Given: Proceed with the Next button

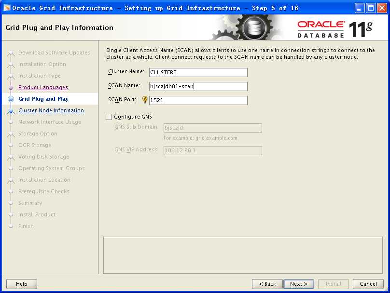Looking at the screenshot, I should (x=299, y=284).
